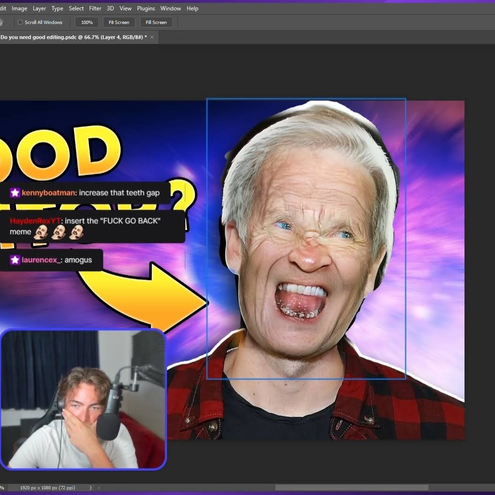This screenshot has width=495, height=495.
Task: Open the Window menu
Action: (x=170, y=8)
